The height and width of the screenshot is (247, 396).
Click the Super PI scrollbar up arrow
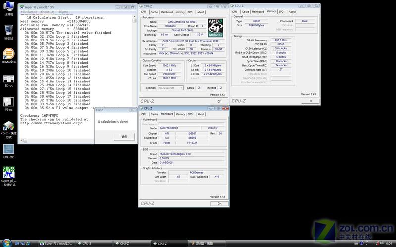click(x=134, y=17)
